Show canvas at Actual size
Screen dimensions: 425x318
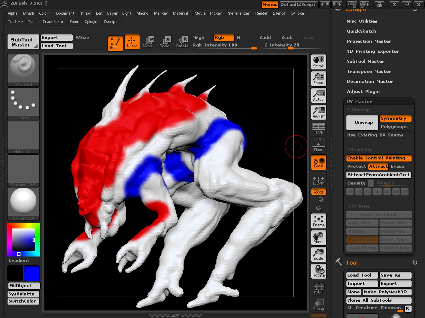[x=318, y=95]
